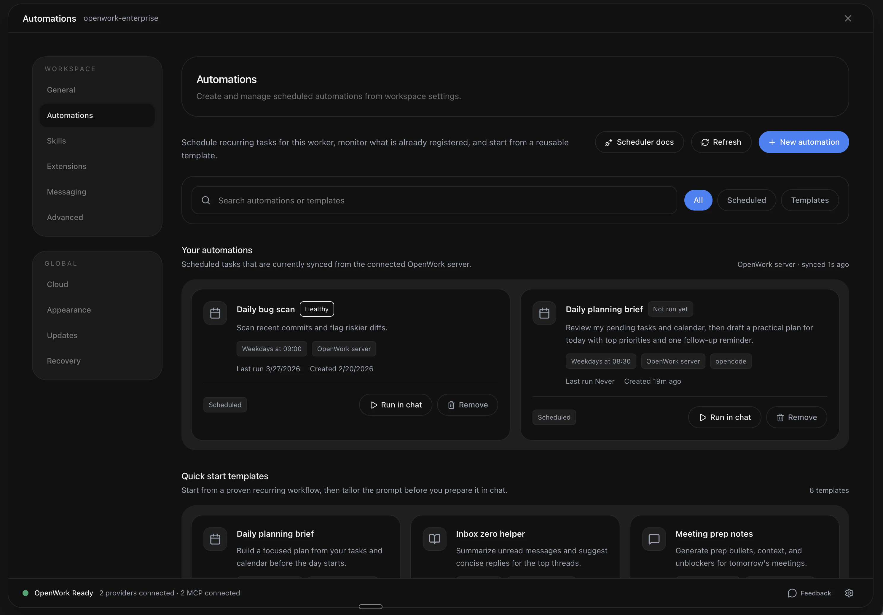Click the play icon inside Run in chat
883x615 pixels.
click(373, 405)
